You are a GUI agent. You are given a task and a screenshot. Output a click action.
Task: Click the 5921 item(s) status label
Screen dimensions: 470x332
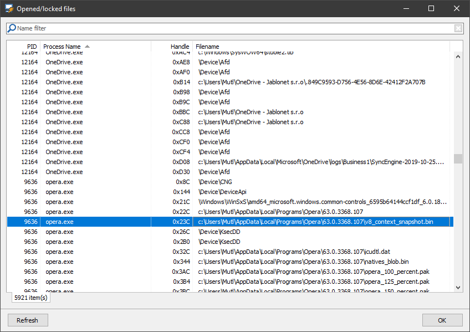tap(31, 298)
